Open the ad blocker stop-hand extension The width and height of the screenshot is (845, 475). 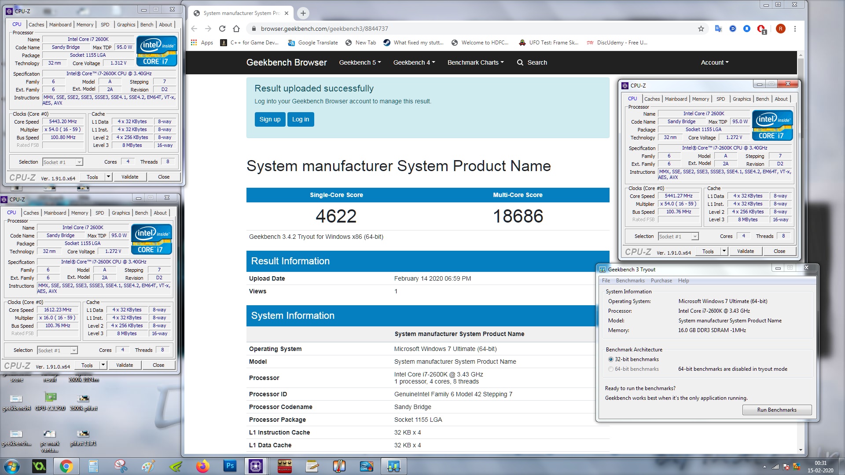(x=761, y=29)
